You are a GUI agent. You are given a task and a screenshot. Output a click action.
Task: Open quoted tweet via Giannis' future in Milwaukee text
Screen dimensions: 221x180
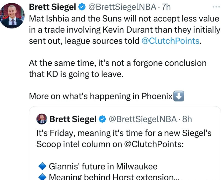point(103,166)
